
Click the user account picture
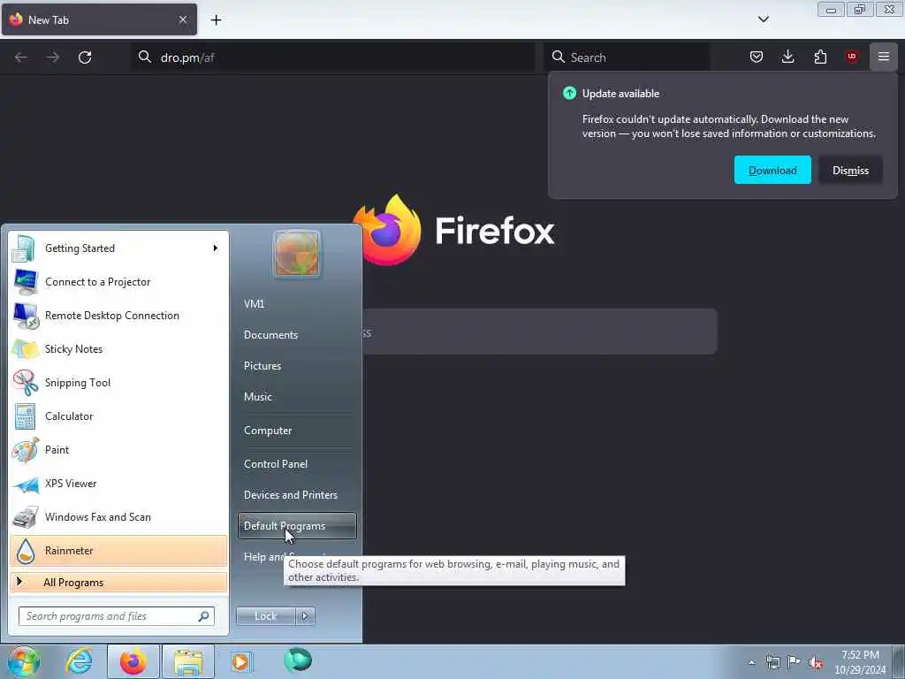coord(297,254)
